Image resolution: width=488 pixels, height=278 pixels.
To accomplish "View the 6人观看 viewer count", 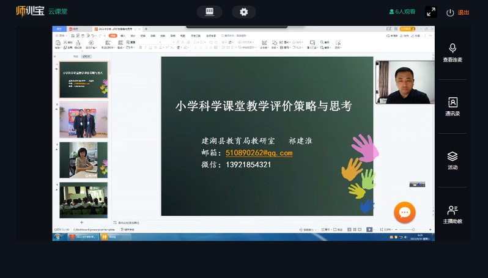I will point(402,12).
